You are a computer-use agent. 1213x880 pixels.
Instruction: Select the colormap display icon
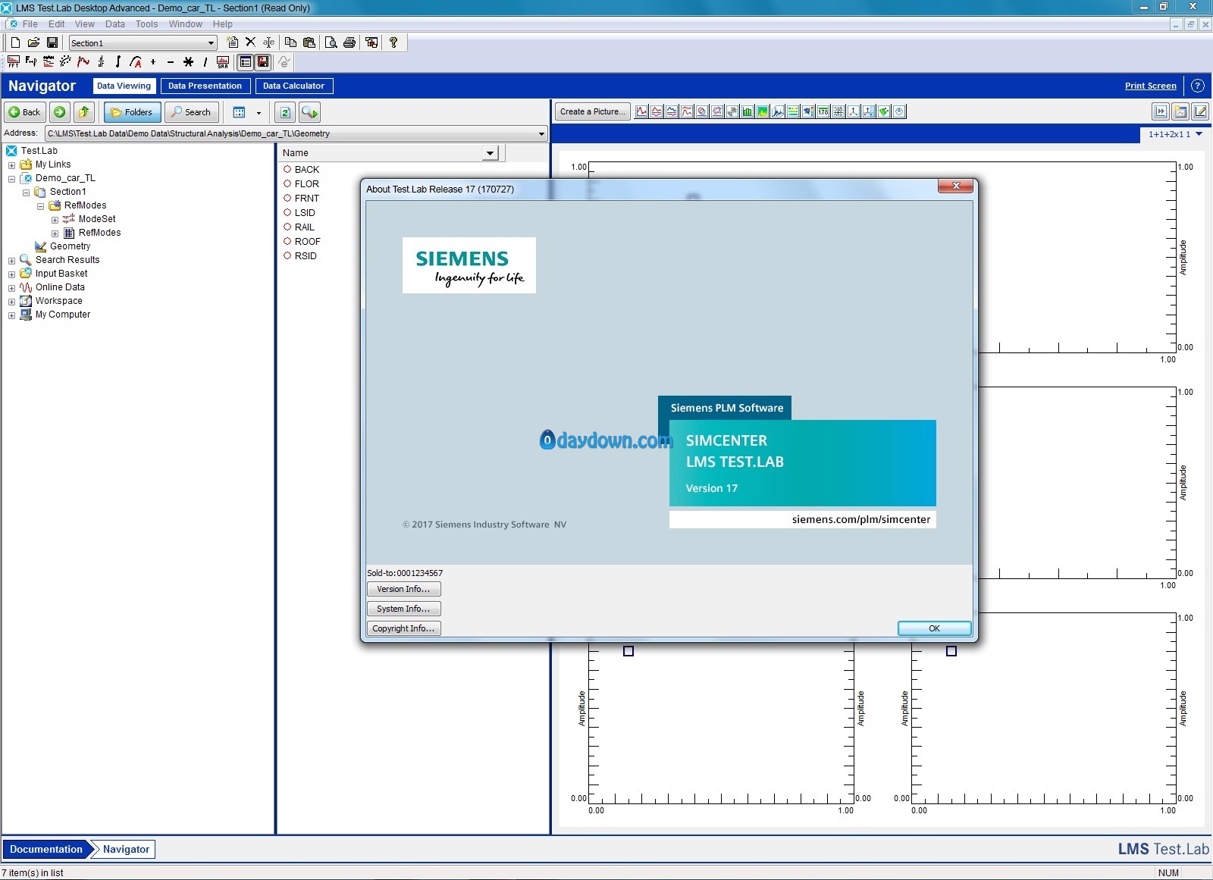point(763,111)
